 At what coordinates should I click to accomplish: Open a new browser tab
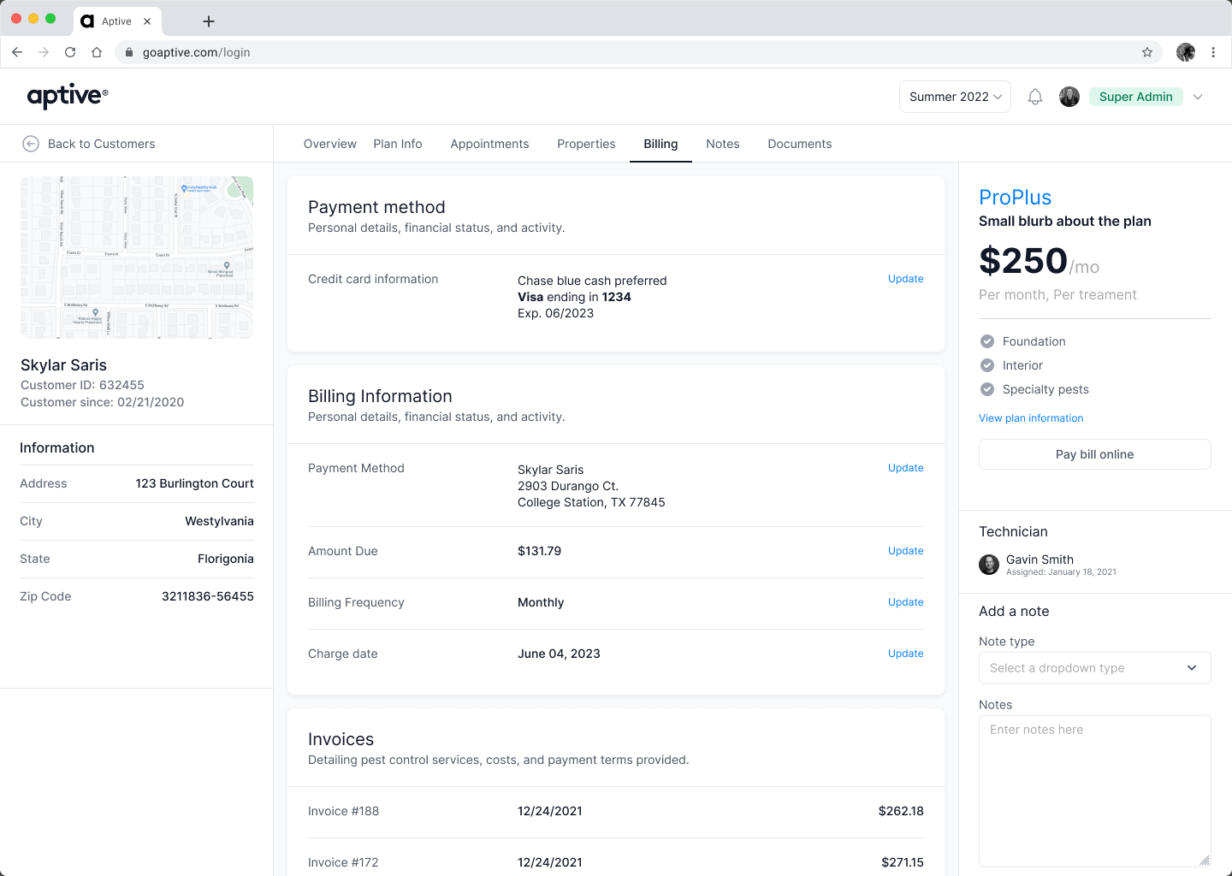pyautogui.click(x=209, y=21)
